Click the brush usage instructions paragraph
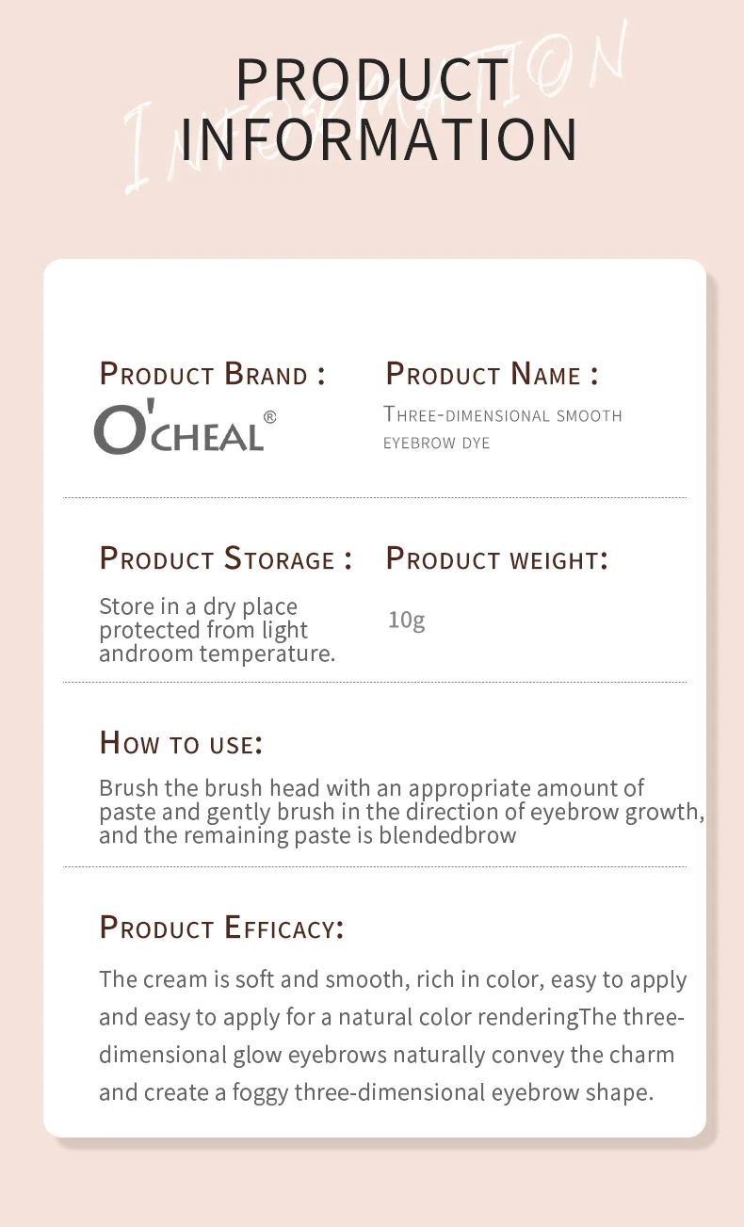Image resolution: width=744 pixels, height=1227 pixels. (x=402, y=812)
